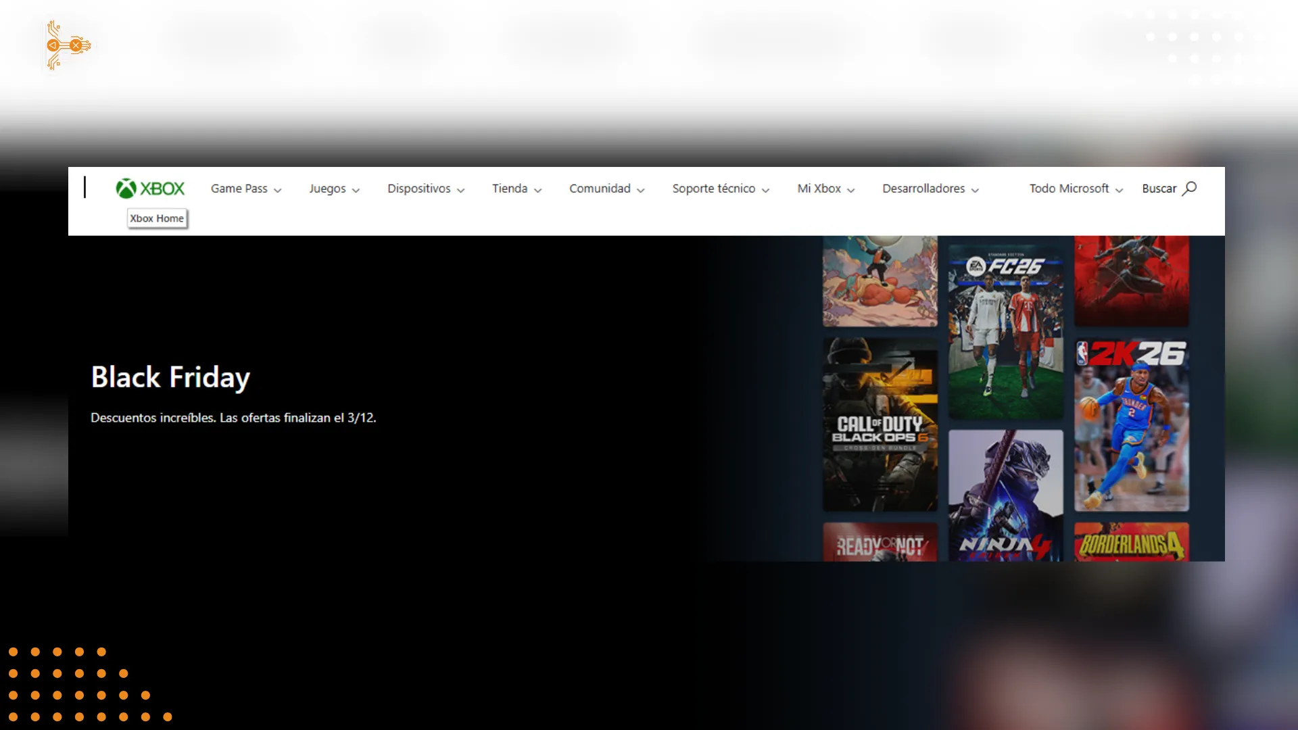
Task: Open the Tienda menu
Action: click(516, 189)
